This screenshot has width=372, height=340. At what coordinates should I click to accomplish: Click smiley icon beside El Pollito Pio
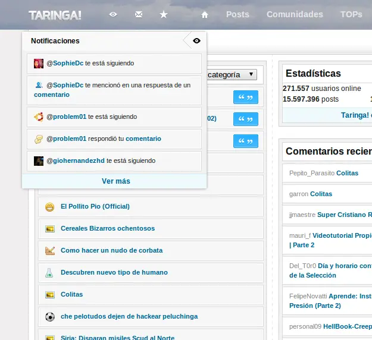(50, 207)
